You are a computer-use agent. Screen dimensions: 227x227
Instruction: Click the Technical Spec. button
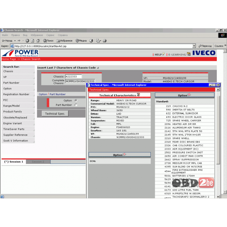pyautogui.click(x=55, y=114)
